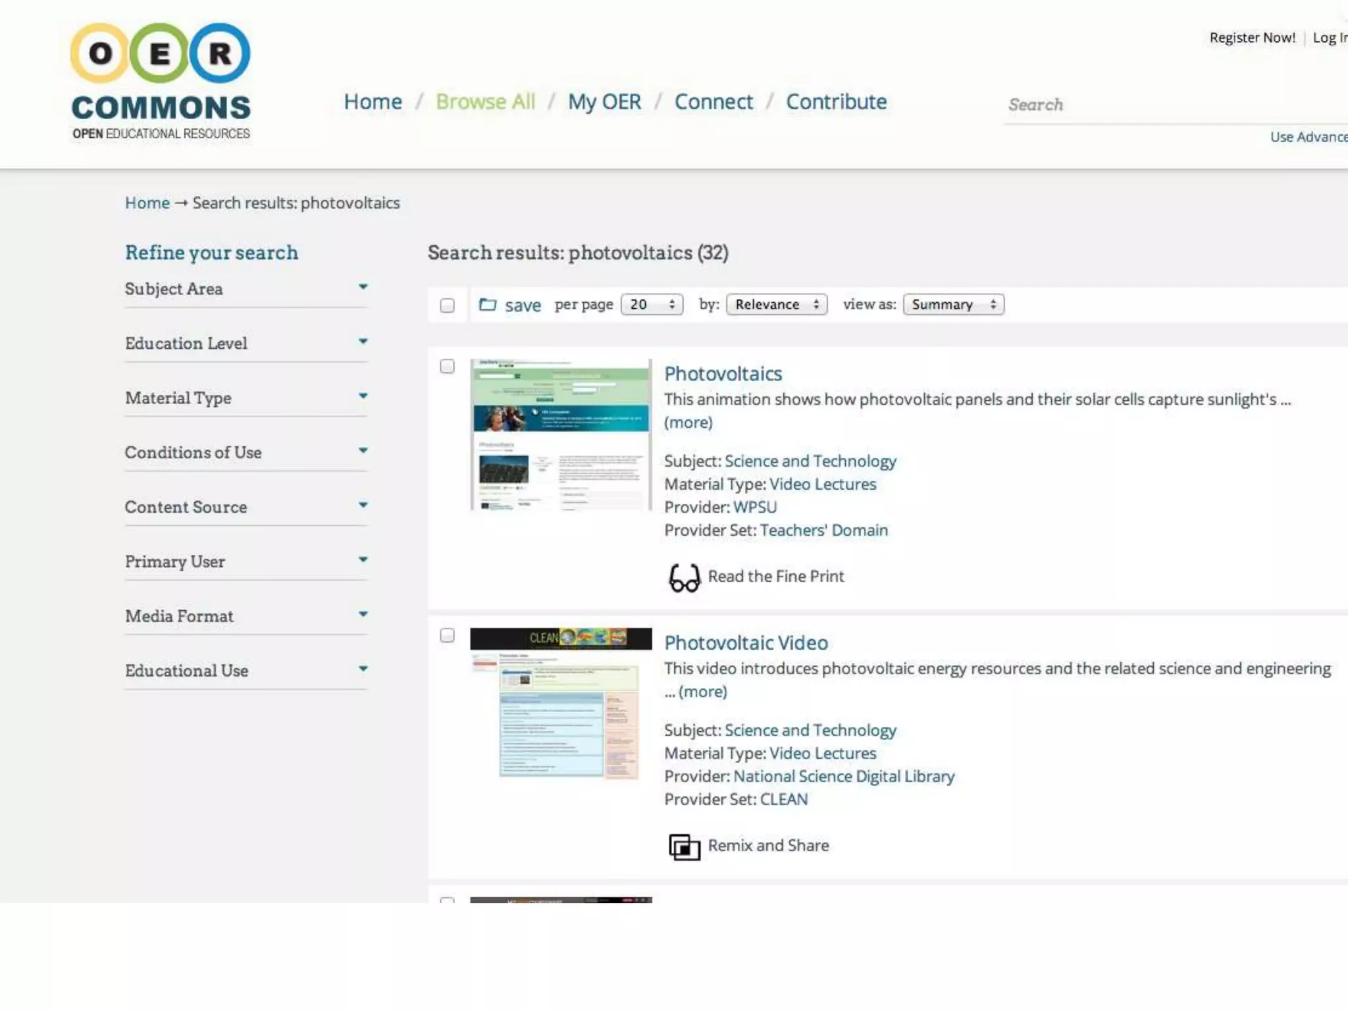Open the Photovoltaic Video title link
1348x1011 pixels.
pyautogui.click(x=746, y=643)
